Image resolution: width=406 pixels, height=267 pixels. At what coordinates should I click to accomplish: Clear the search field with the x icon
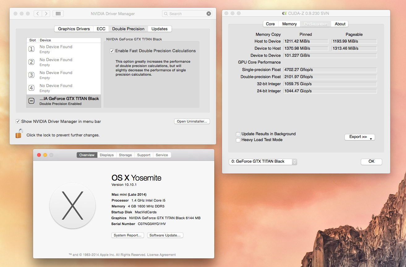(209, 14)
